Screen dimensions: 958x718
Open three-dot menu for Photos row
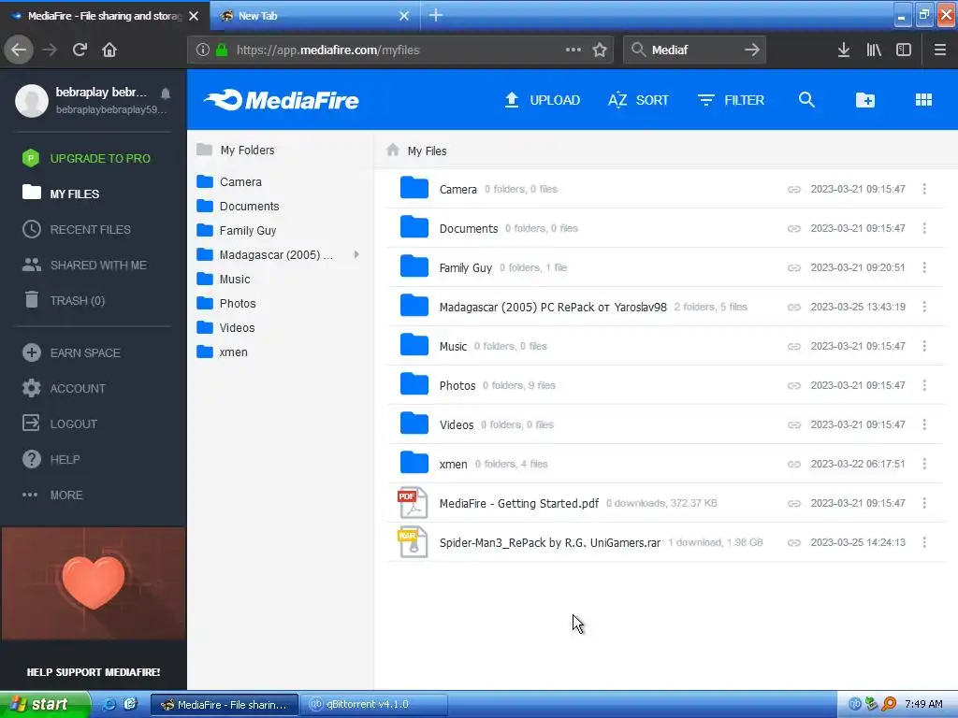924,385
